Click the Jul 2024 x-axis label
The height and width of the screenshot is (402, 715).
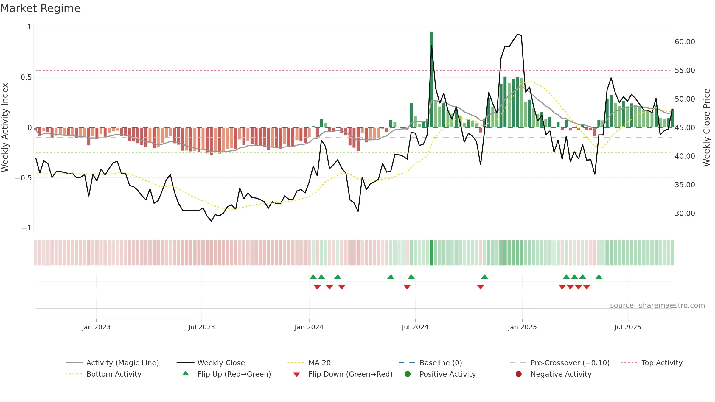tap(415, 327)
